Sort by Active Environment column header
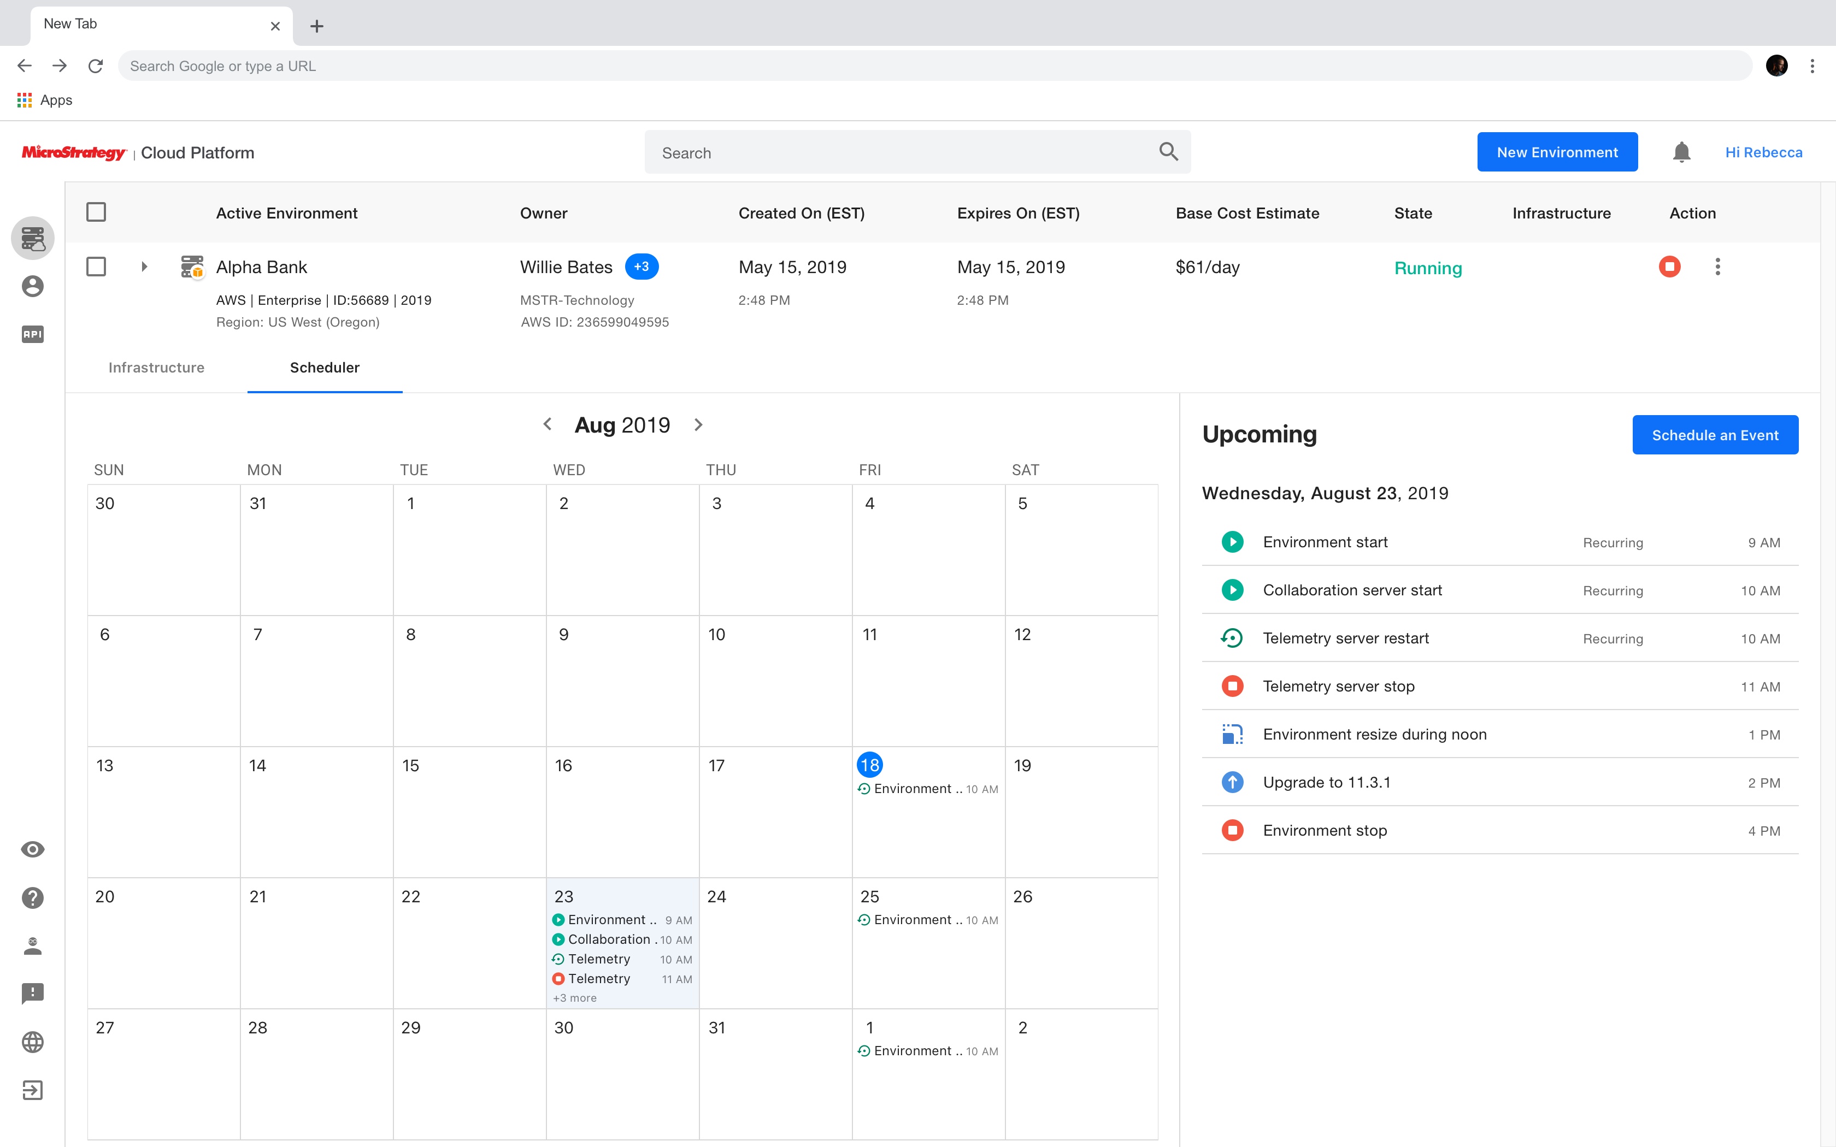 tap(287, 213)
